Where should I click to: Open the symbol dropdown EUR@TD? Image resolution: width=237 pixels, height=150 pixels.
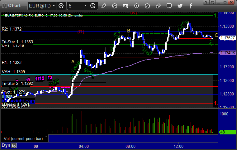[x=42, y=6]
